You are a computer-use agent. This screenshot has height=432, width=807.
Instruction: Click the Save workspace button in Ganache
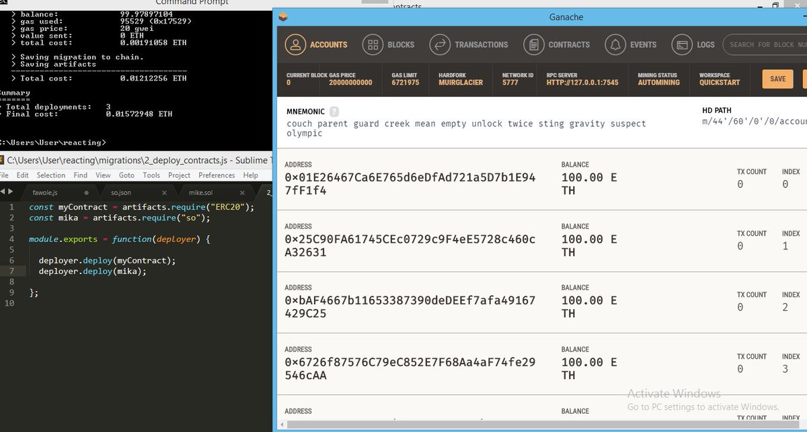pos(777,79)
